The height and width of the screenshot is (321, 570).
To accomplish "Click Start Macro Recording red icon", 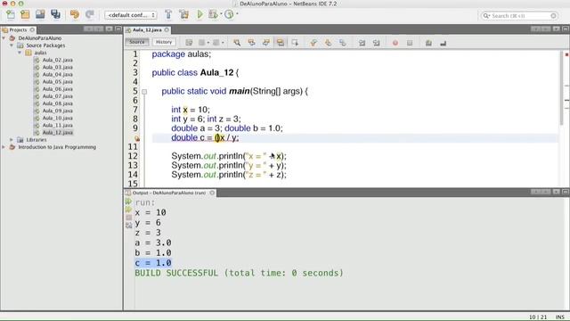I will point(395,43).
